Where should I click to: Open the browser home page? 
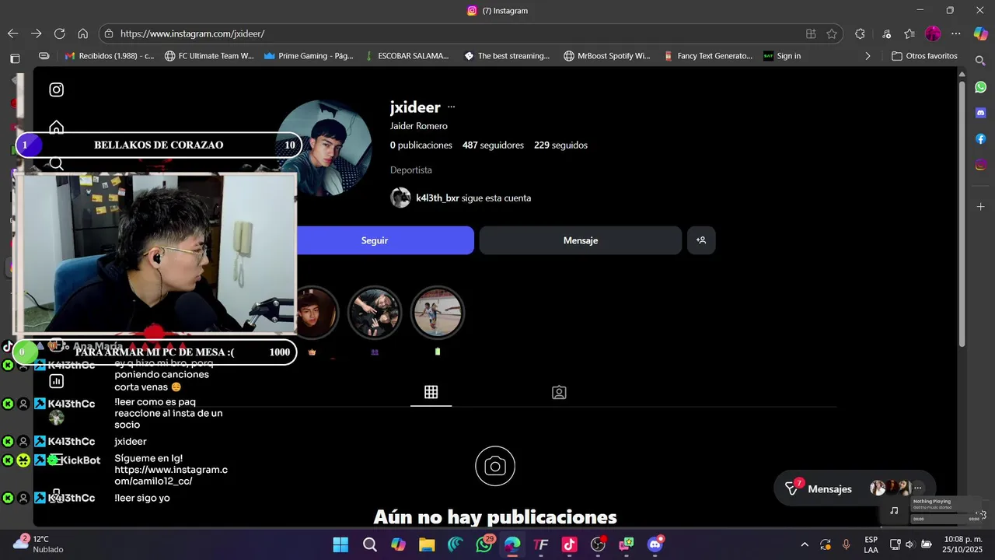82,33
